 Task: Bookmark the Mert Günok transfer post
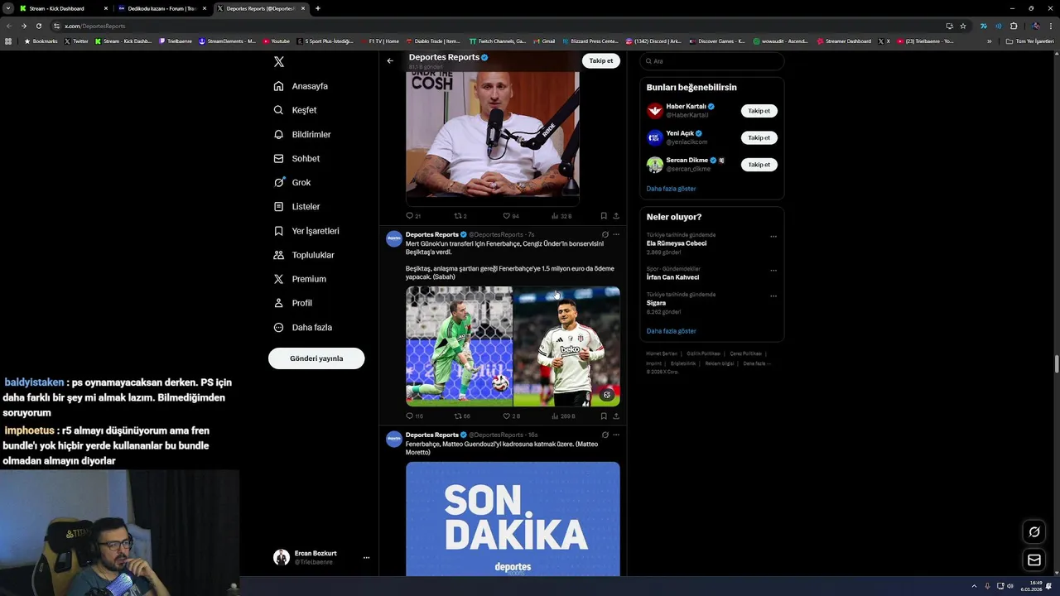point(604,416)
